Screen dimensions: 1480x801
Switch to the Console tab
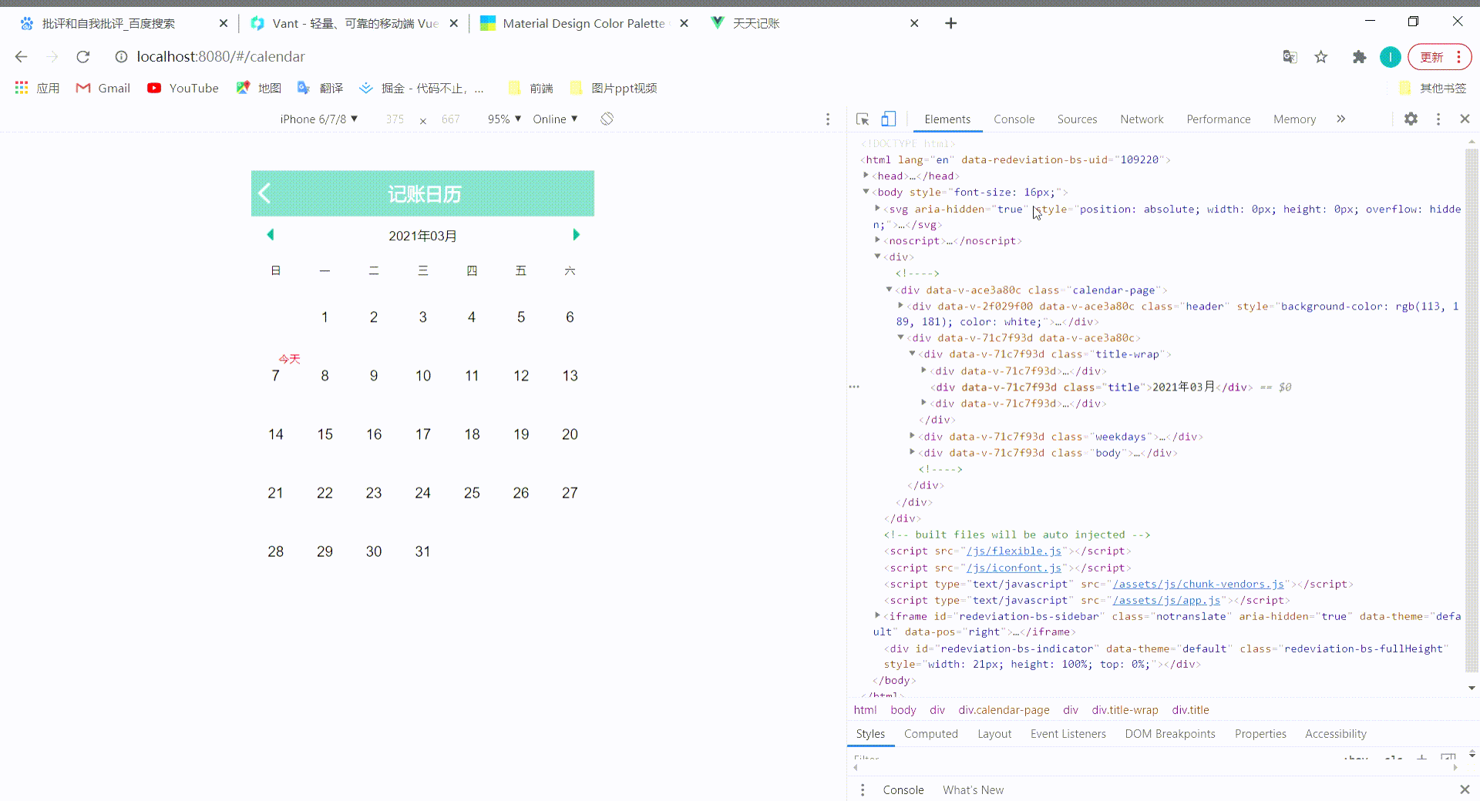(1014, 119)
